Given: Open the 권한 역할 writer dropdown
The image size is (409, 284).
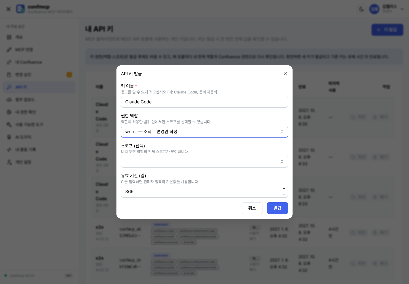Looking at the screenshot, I should pyautogui.click(x=204, y=132).
